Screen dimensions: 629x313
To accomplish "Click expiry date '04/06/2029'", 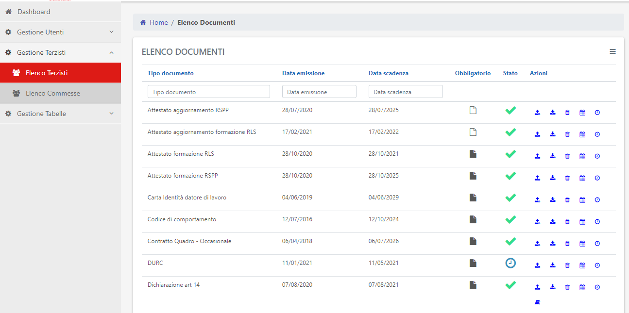I will 384,198.
